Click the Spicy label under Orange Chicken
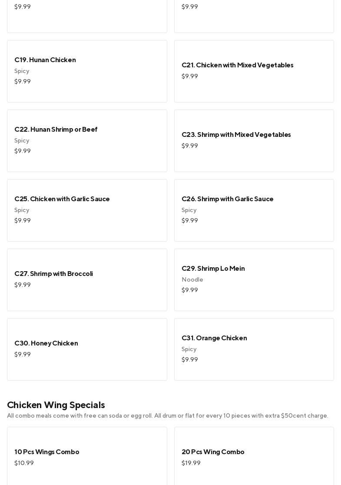 pyautogui.click(x=189, y=349)
